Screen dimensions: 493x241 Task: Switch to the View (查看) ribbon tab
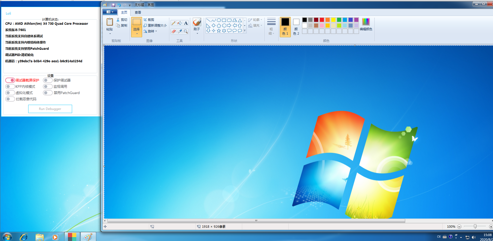(138, 12)
